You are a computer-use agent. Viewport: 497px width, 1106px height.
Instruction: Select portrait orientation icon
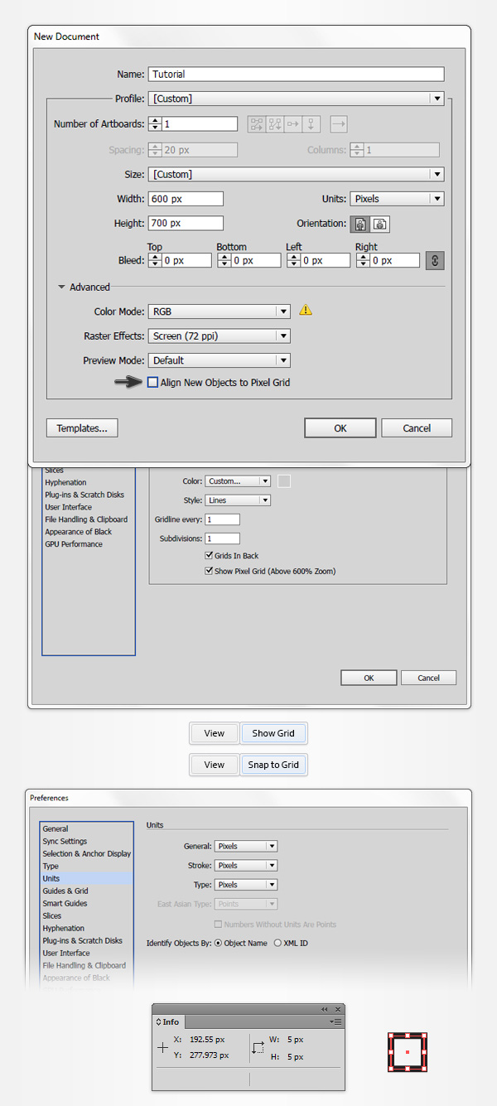tap(360, 224)
